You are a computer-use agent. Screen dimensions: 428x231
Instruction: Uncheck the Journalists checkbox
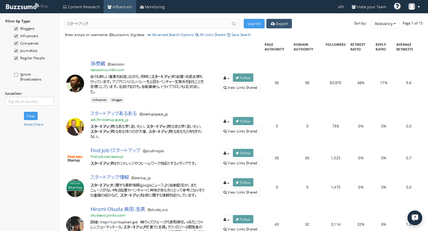pos(16,51)
